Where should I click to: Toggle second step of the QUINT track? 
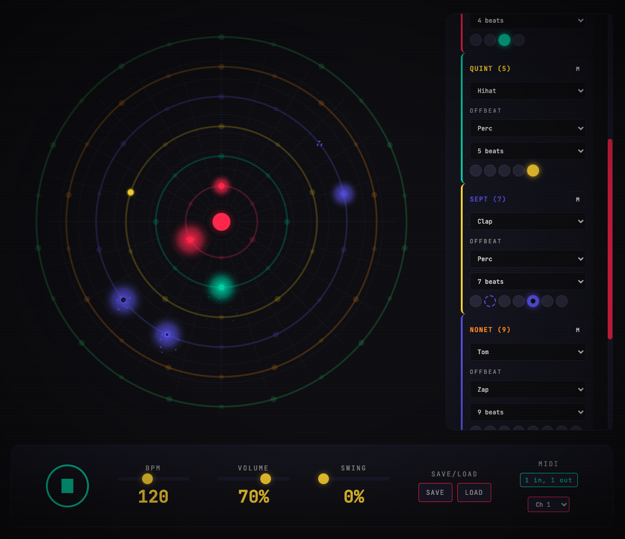490,171
